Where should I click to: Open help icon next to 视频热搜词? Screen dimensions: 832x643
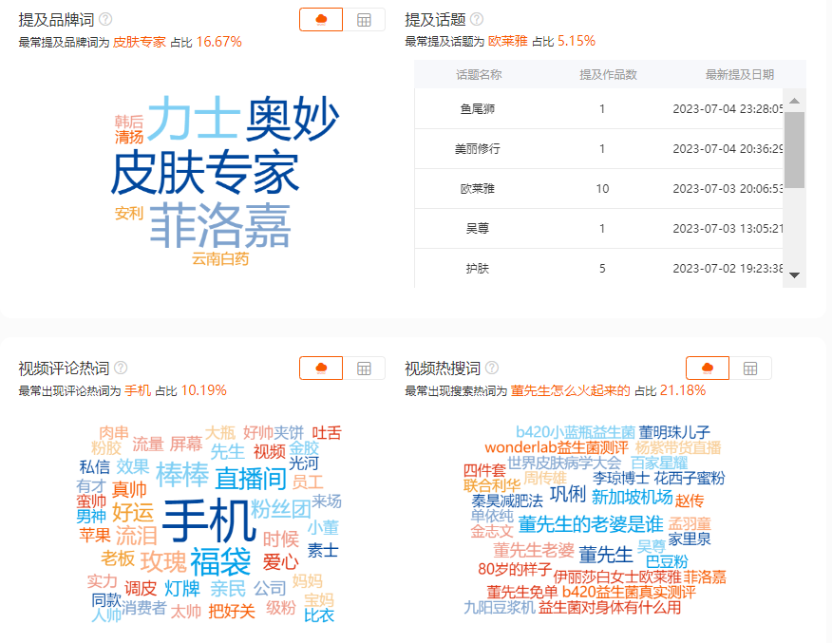(492, 368)
